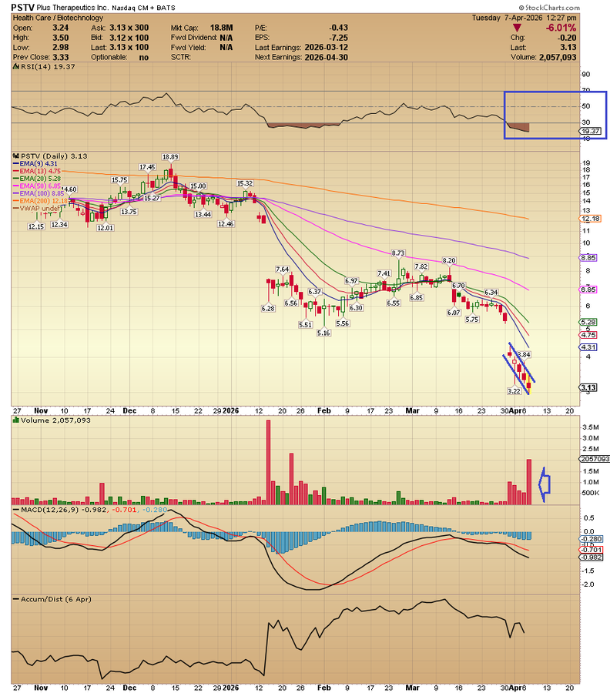Click the Feb label on price chart date axis

324,410
